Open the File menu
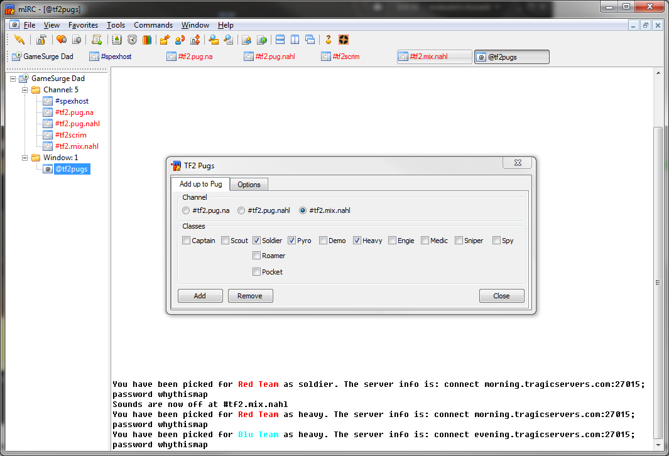 click(x=30, y=25)
